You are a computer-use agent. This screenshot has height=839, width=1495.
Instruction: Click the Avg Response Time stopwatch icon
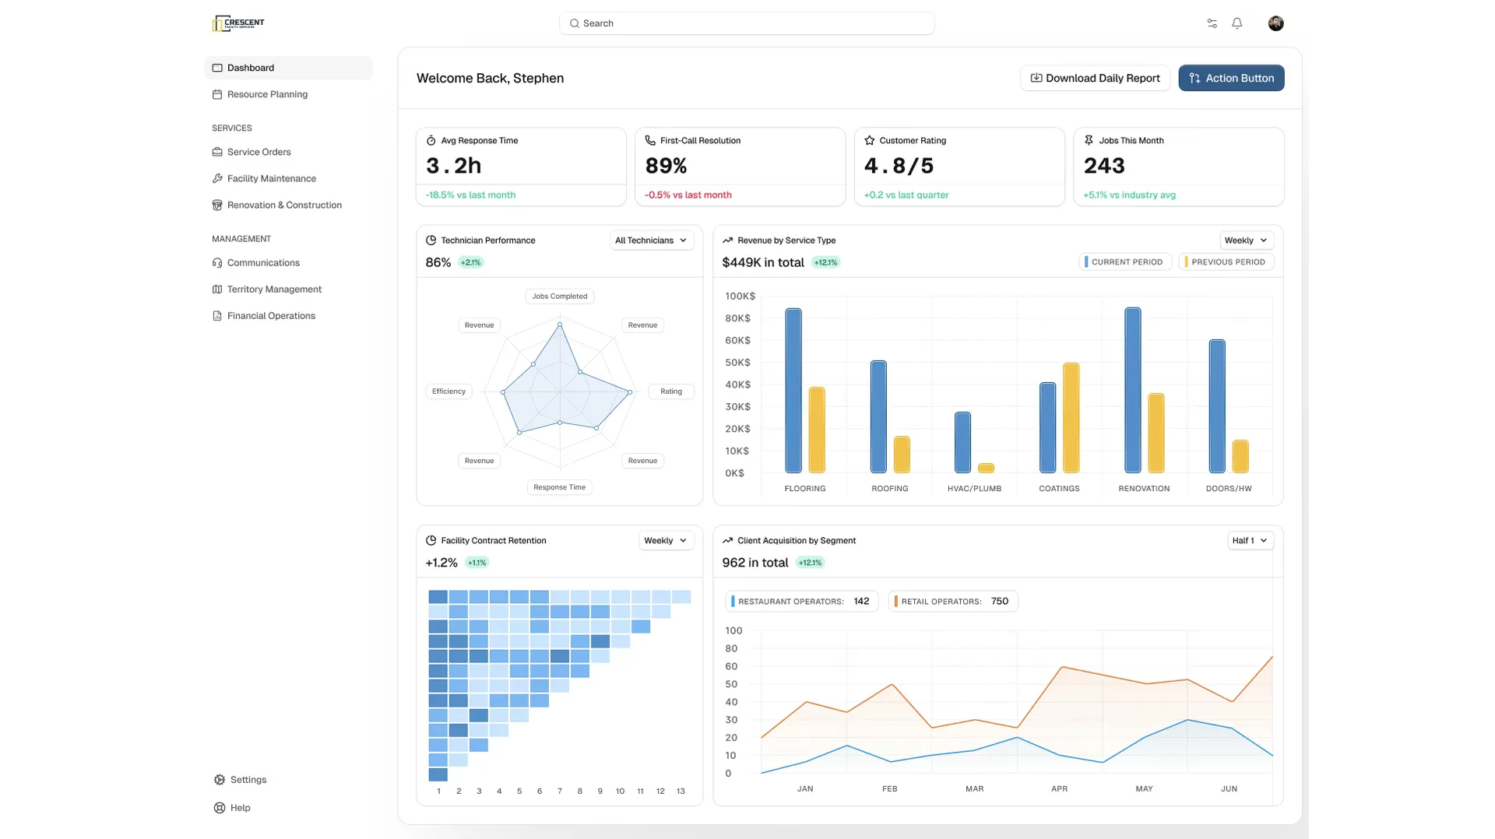pos(431,140)
